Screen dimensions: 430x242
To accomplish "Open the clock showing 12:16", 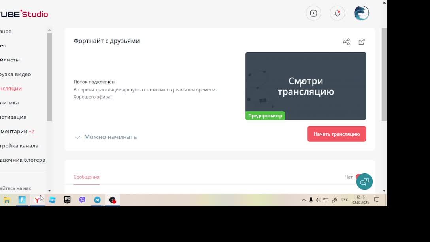I will click(360, 200).
